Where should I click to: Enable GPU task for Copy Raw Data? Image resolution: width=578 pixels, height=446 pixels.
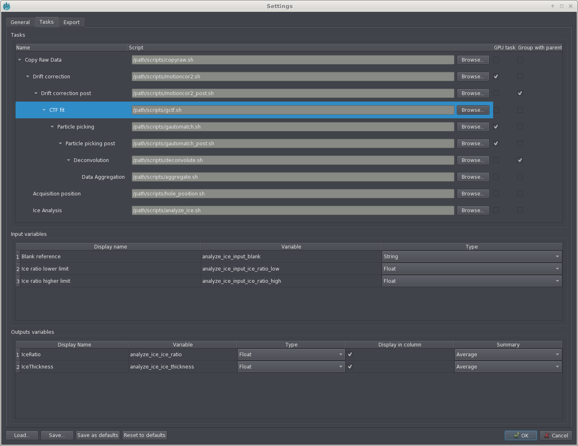[x=496, y=60]
